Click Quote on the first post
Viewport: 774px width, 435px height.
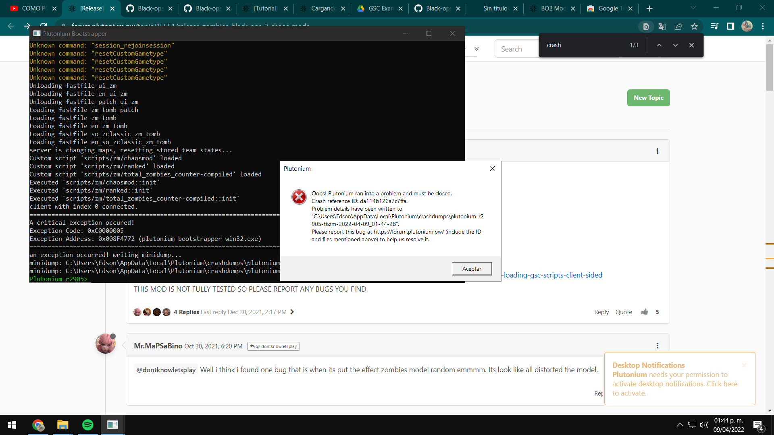pos(624,312)
